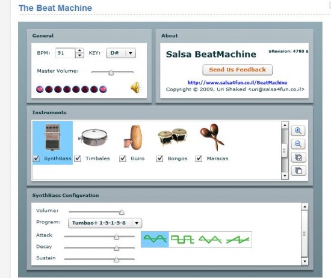Click the last beat indicator light

click(x=103, y=89)
